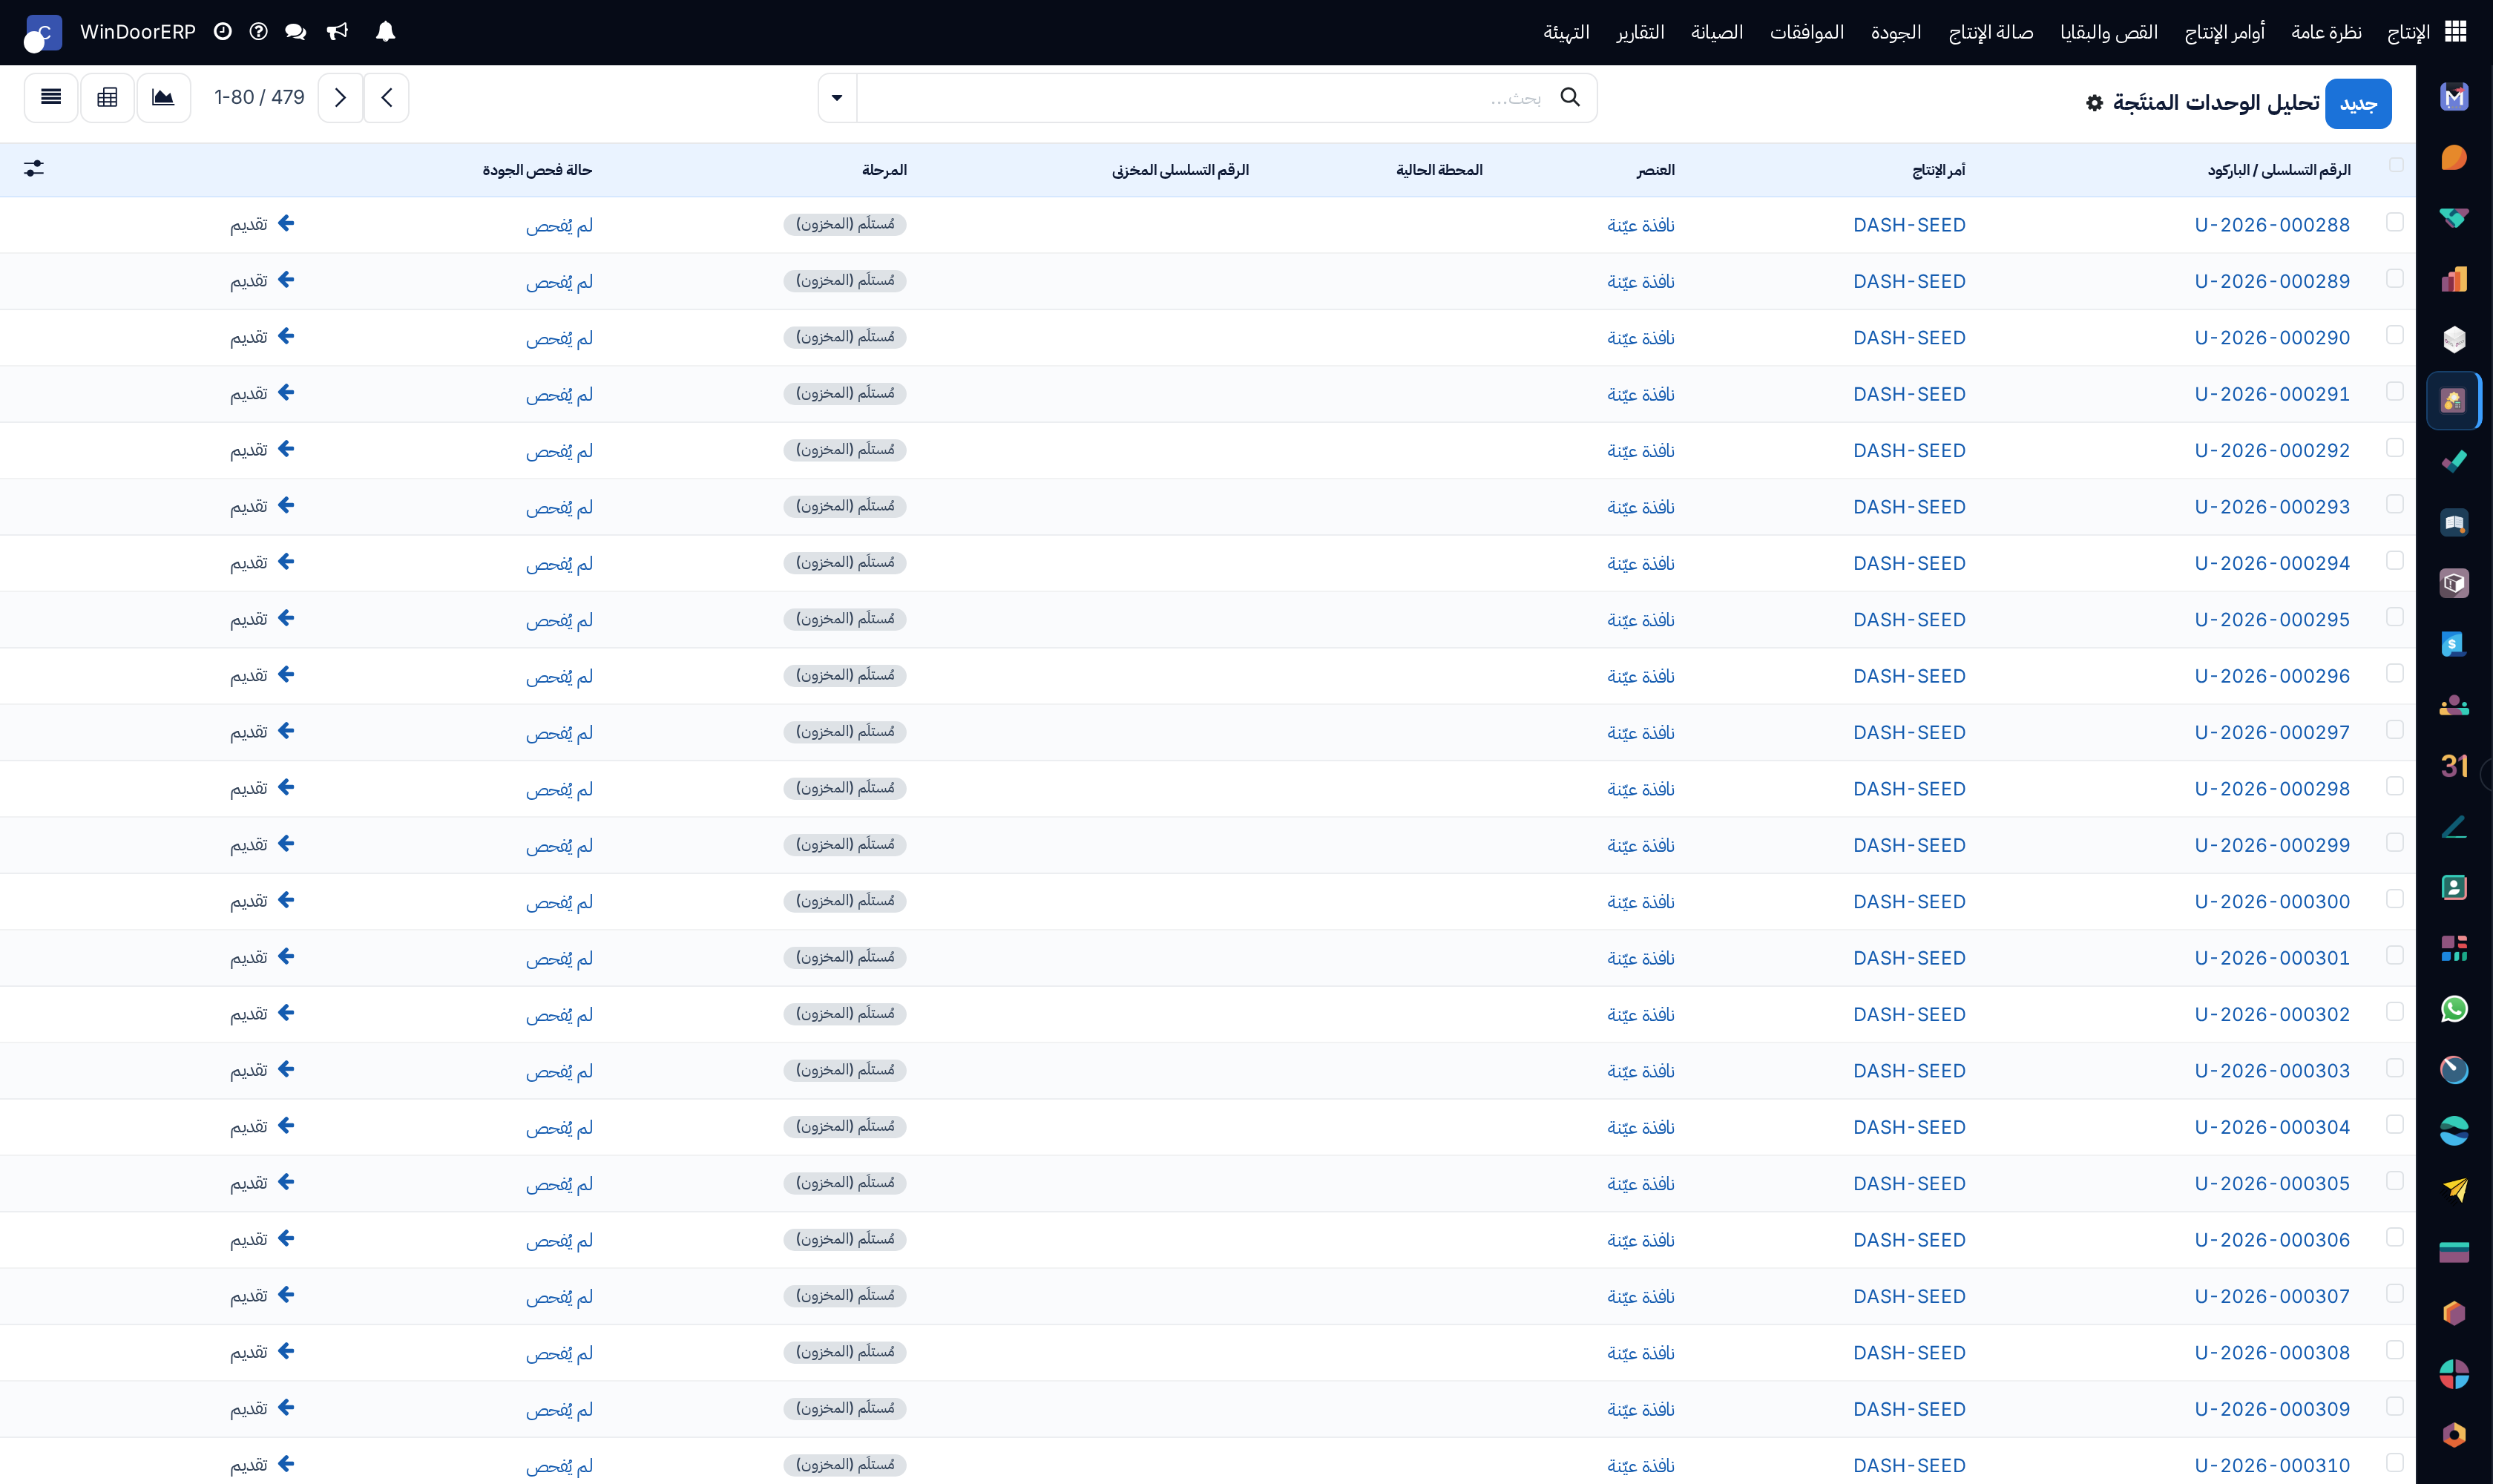Viewport: 2493px width, 1484px height.
Task: Click the جديد new record button
Action: point(2358,104)
